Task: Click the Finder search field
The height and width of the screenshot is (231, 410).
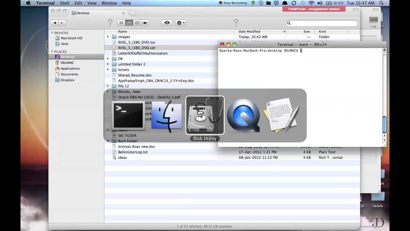Action: (322, 23)
